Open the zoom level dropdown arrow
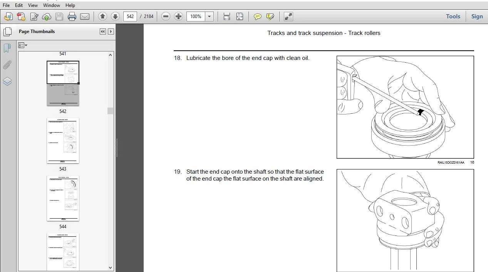 click(210, 17)
